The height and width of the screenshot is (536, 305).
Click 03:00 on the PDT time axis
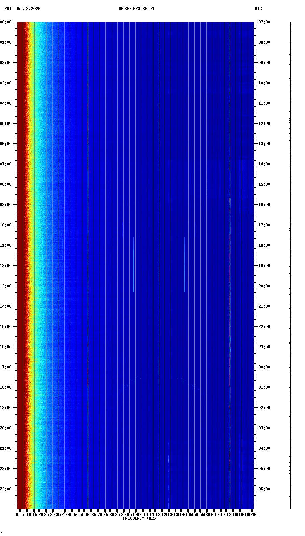click(6, 83)
